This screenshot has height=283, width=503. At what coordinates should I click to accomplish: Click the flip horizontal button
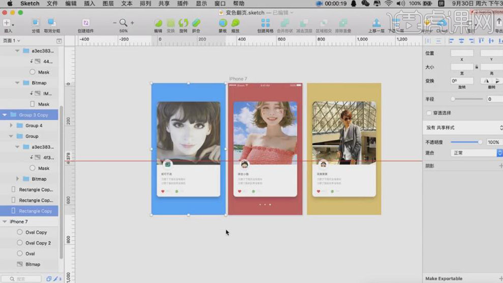(486, 81)
